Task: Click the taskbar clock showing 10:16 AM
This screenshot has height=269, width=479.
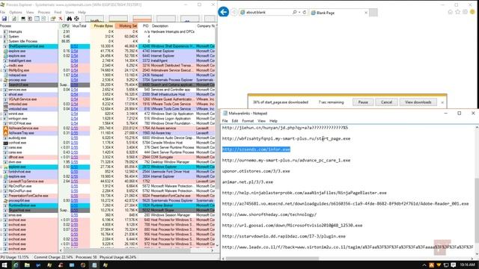Action: coord(467,265)
